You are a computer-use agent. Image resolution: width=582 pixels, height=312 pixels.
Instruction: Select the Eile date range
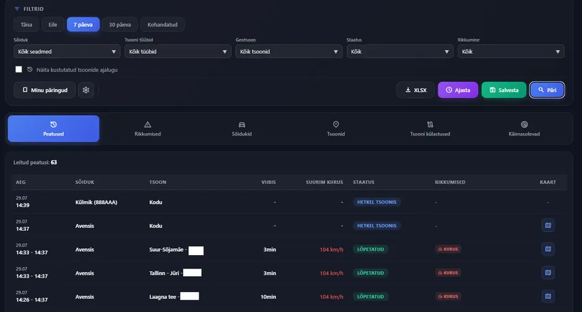pos(53,25)
